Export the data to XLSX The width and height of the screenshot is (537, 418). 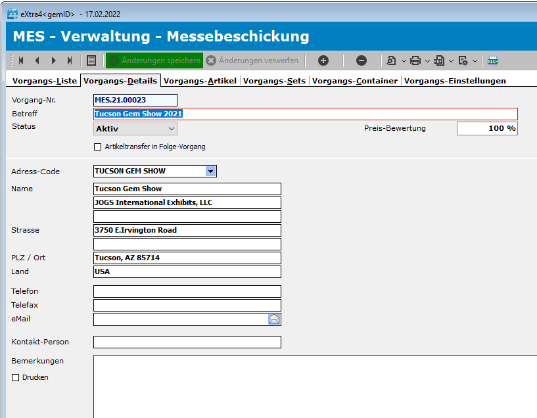pyautogui.click(x=493, y=60)
